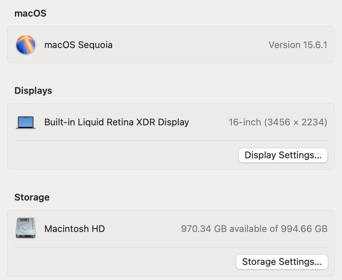The image size is (342, 280).
Task: Select the Macintosh HD volume name
Action: [75, 229]
